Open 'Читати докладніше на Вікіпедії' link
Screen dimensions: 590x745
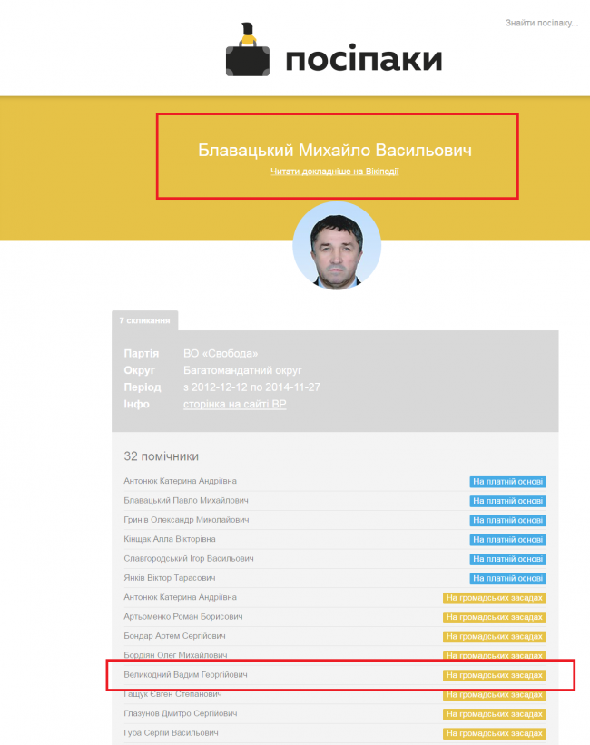(x=334, y=171)
